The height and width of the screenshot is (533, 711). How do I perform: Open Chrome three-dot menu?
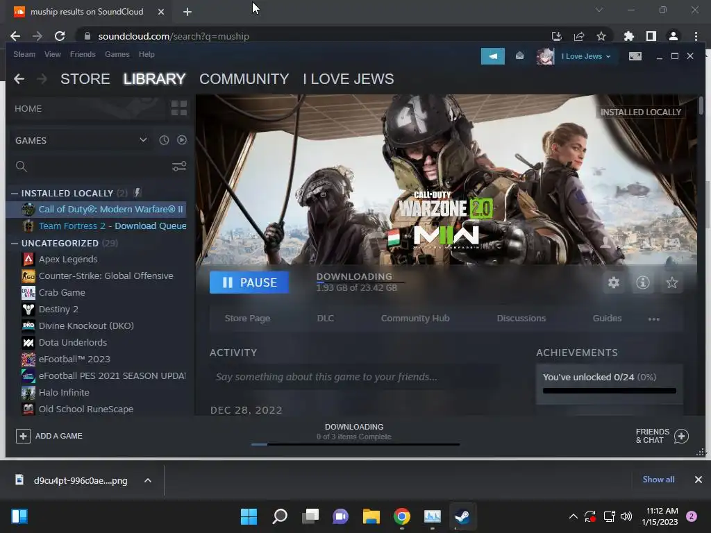click(696, 36)
